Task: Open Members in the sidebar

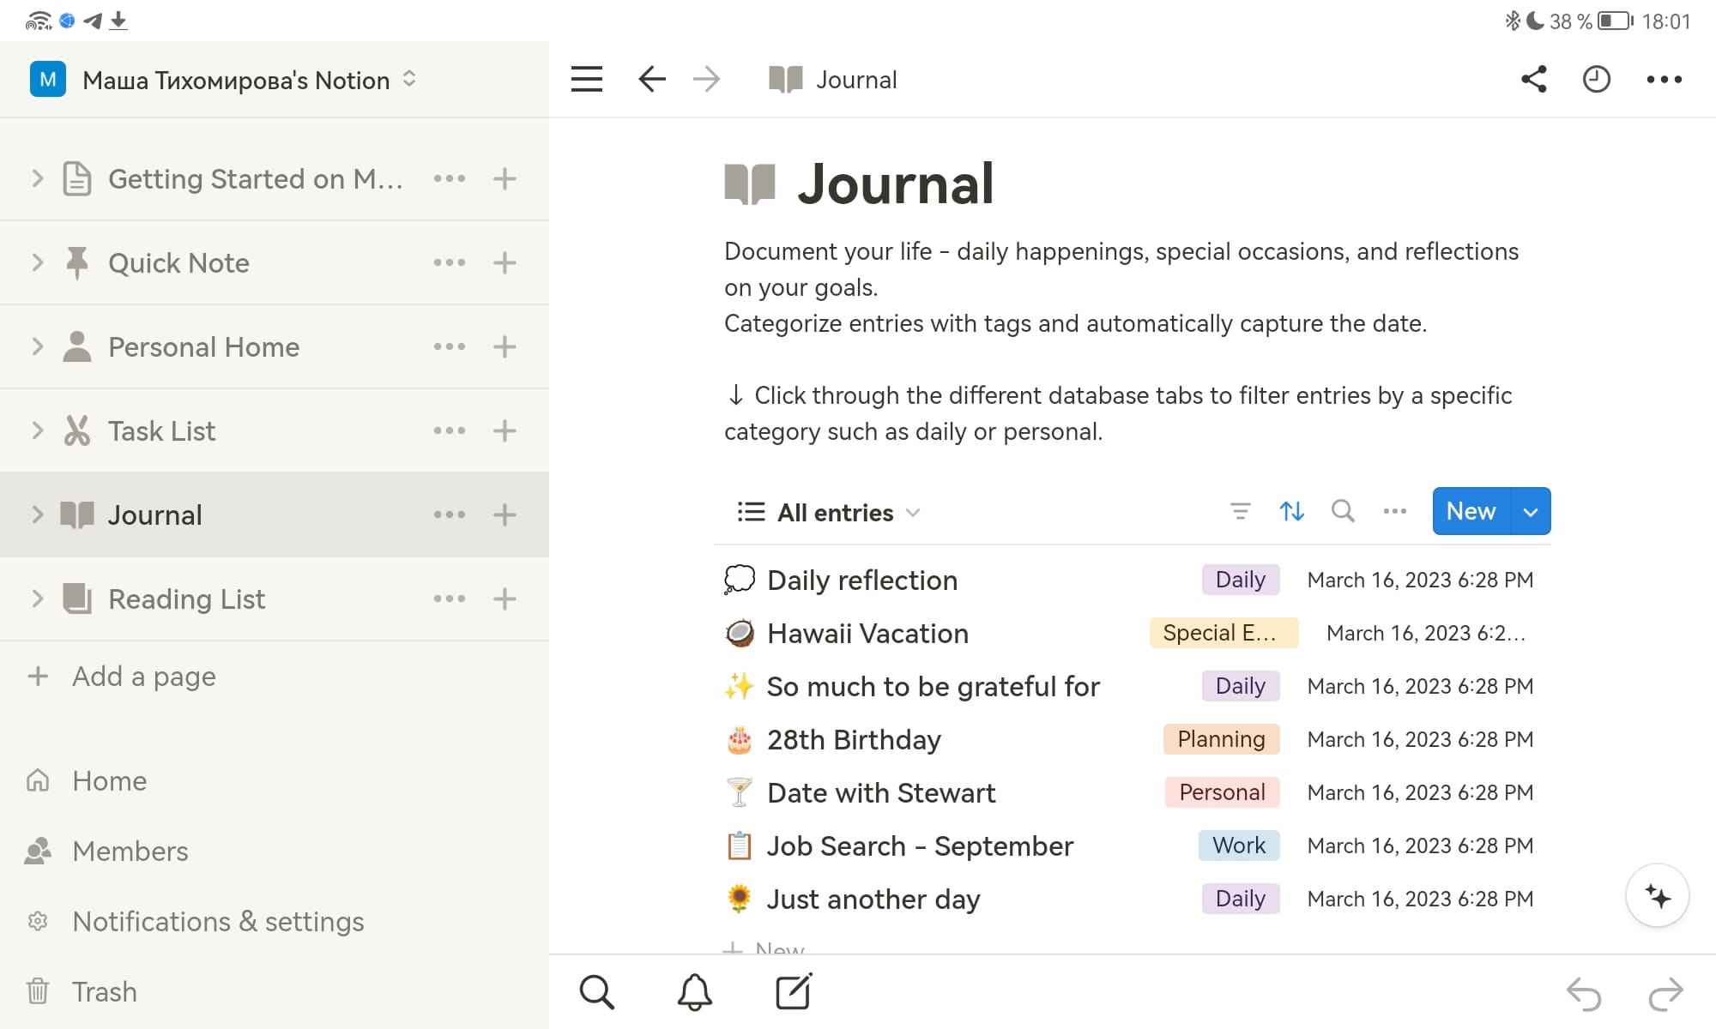Action: (130, 851)
